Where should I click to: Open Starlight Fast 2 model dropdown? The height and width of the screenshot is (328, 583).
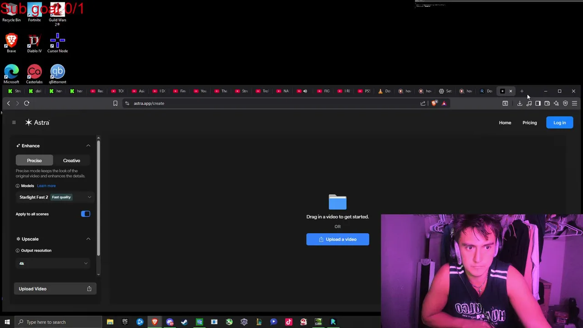pos(55,197)
